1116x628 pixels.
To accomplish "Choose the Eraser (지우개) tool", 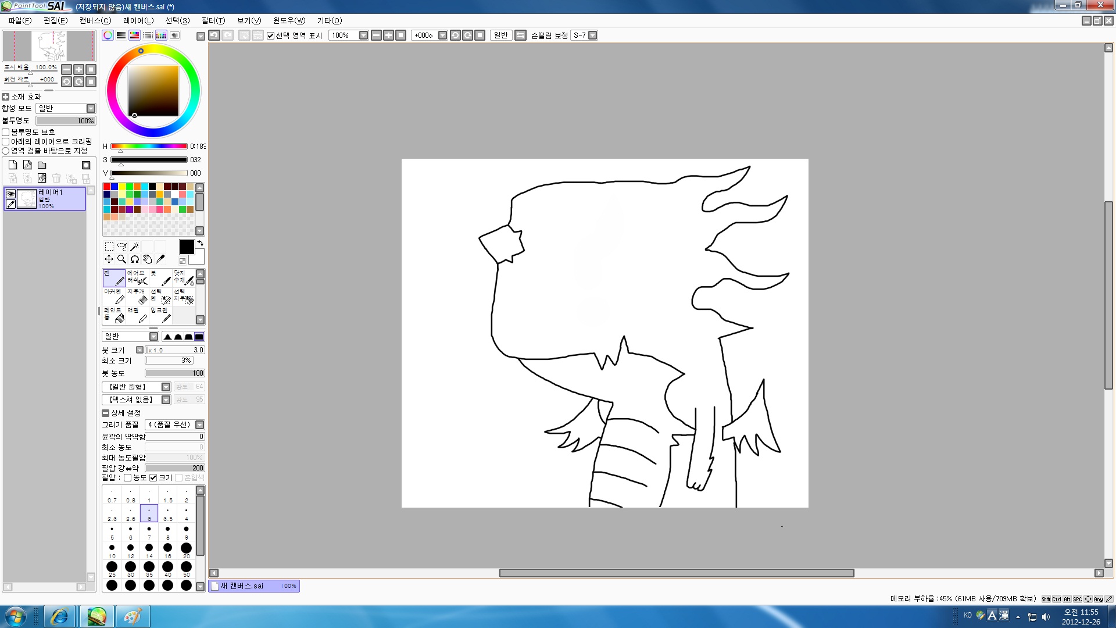I will click(137, 297).
